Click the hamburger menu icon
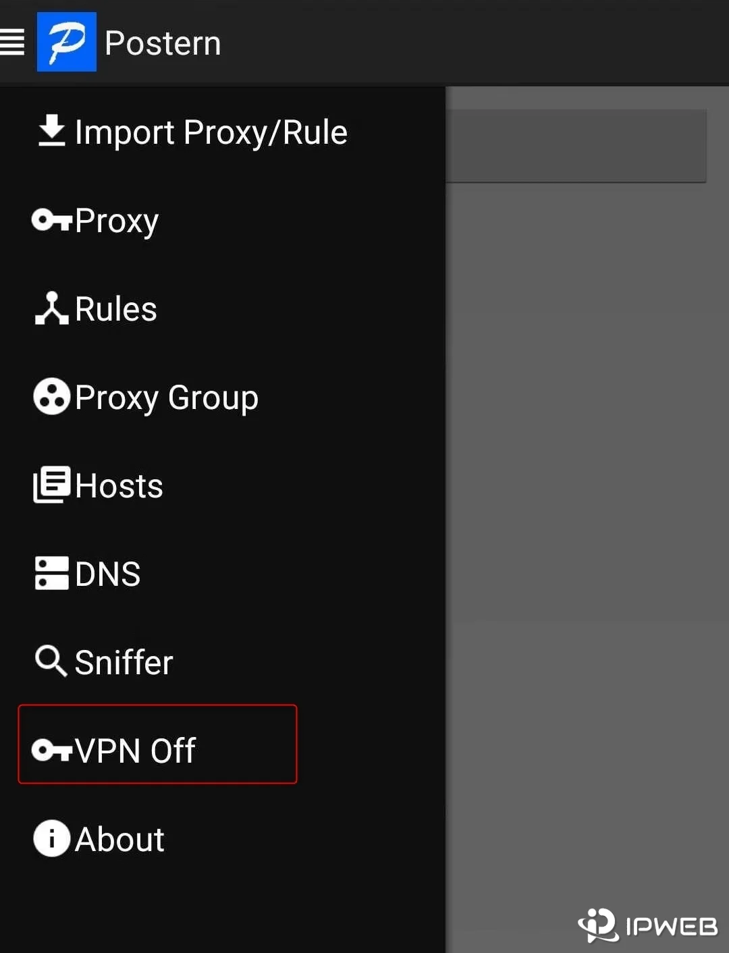This screenshot has height=953, width=729. (12, 42)
